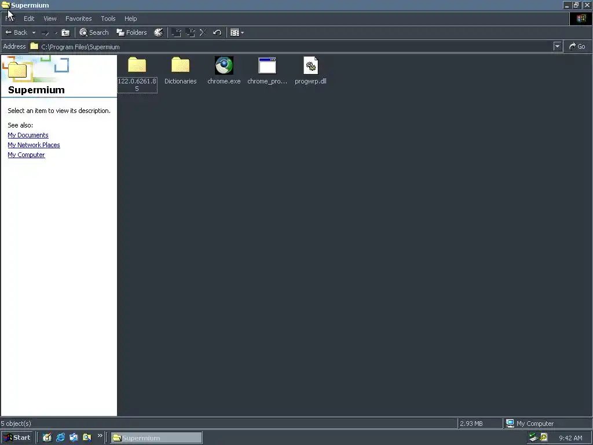
Task: Open the Search pane
Action: tap(94, 32)
